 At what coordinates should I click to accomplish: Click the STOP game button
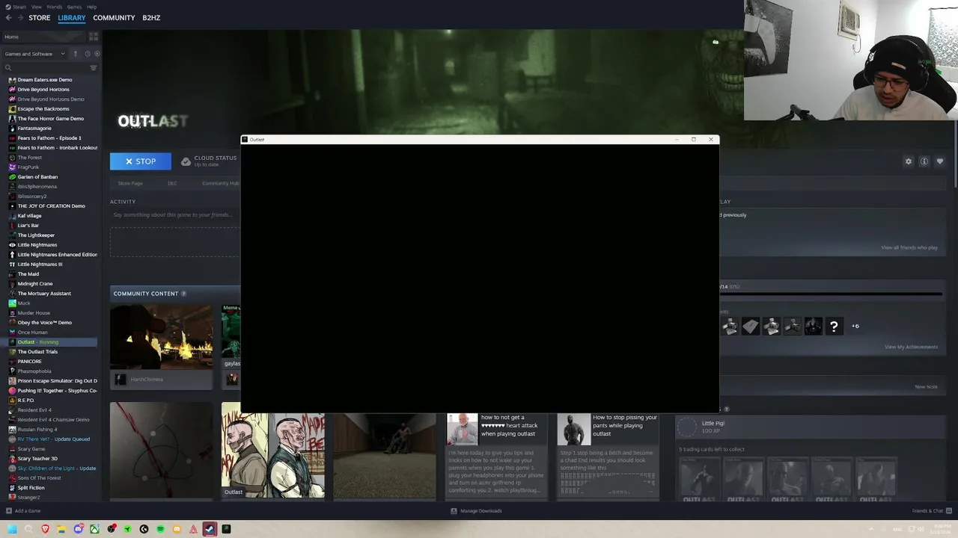tap(141, 161)
